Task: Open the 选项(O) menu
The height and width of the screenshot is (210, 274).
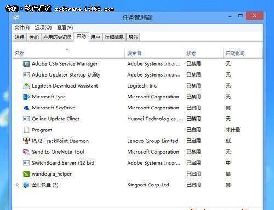Action: coord(43,27)
